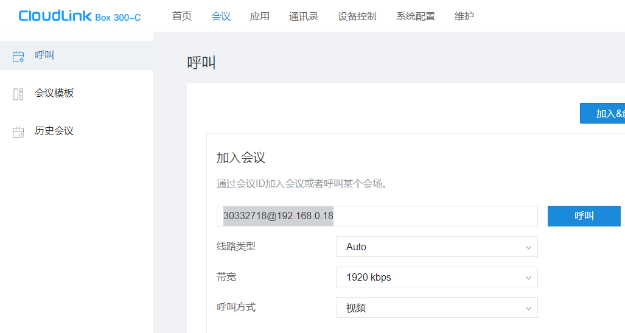Open the 带宽 1920 kbps dropdown

437,277
